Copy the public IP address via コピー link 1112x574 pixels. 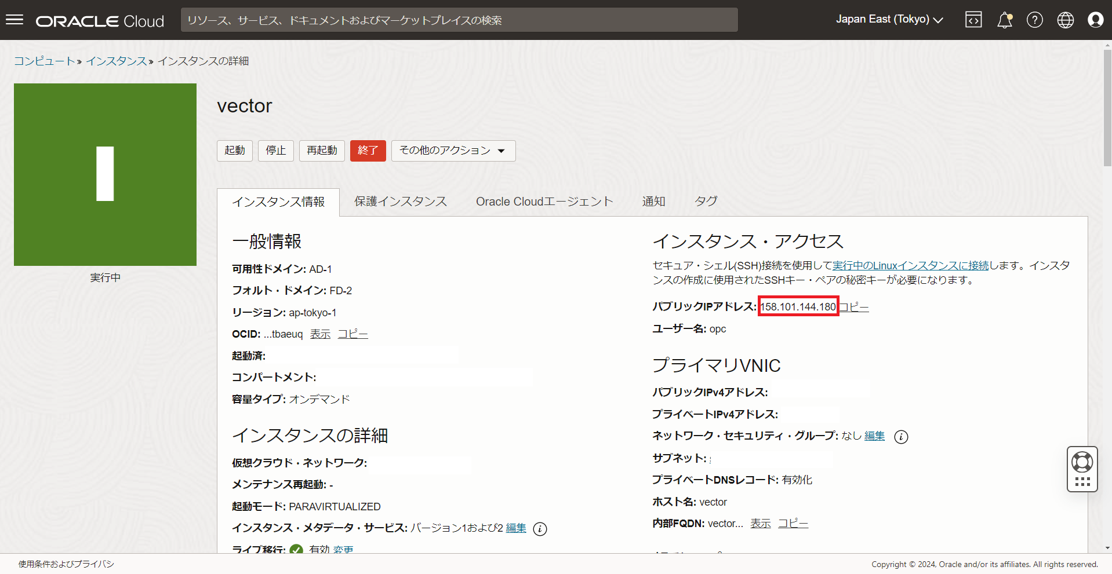pos(854,307)
